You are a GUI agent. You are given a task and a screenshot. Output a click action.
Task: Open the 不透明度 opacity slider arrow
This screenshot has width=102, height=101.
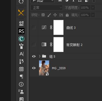(93, 8)
